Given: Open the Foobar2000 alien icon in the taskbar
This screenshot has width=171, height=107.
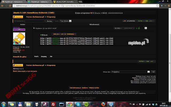Looking at the screenshot, I should 37,104.
